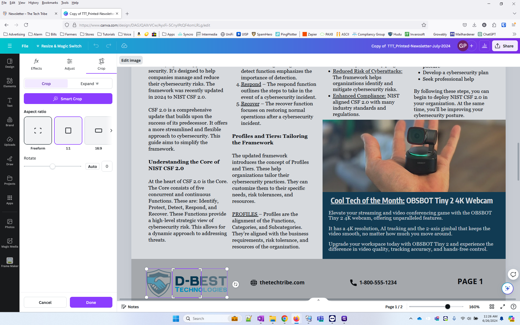The image size is (520, 325).
Task: Open the Magic Media app
Action: [10, 243]
